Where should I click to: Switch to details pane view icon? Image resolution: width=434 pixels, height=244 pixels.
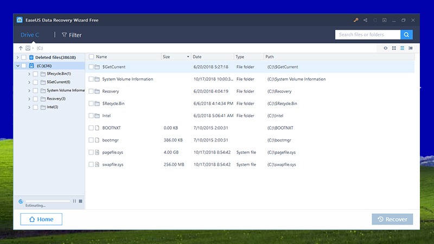[x=411, y=48]
